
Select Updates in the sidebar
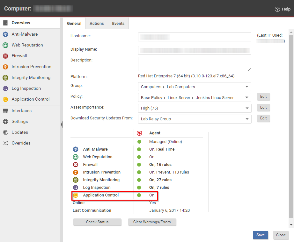click(19, 132)
